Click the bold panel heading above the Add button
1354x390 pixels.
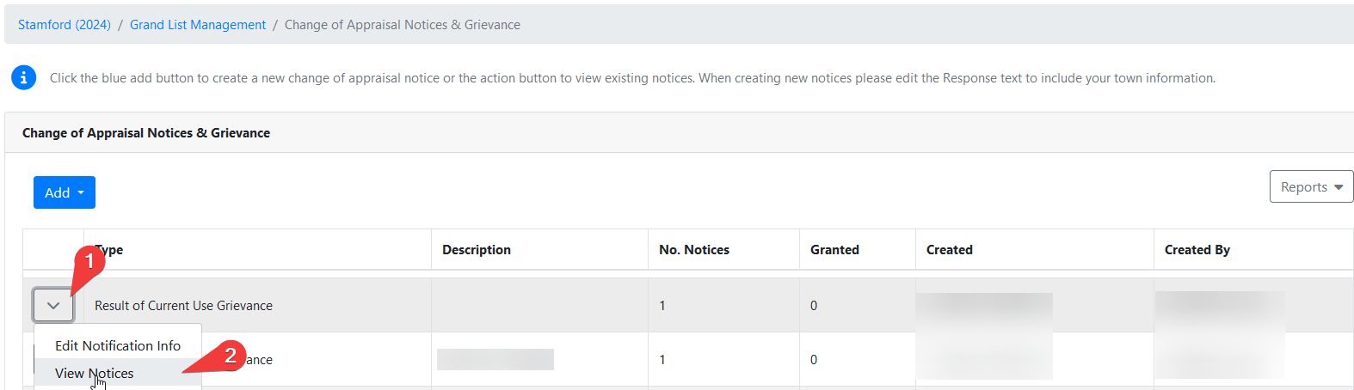(146, 133)
